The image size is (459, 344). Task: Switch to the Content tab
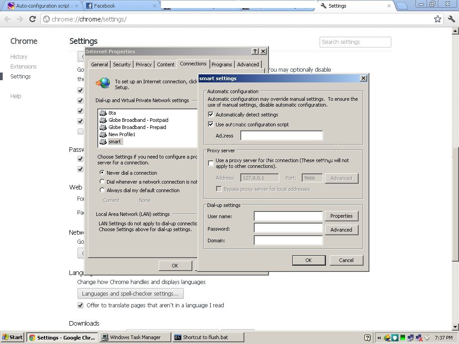[166, 64]
